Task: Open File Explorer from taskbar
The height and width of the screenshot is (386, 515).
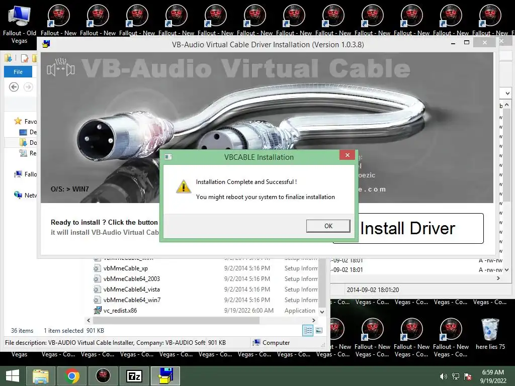Action: 41,376
